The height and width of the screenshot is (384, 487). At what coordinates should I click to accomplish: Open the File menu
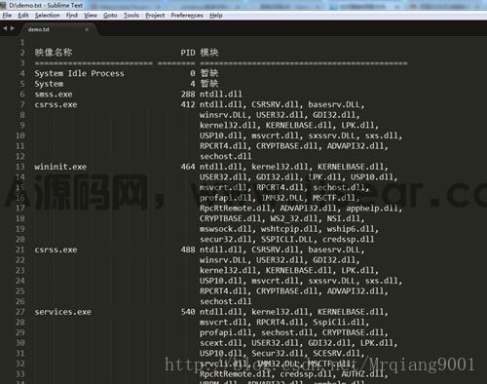(x=7, y=16)
